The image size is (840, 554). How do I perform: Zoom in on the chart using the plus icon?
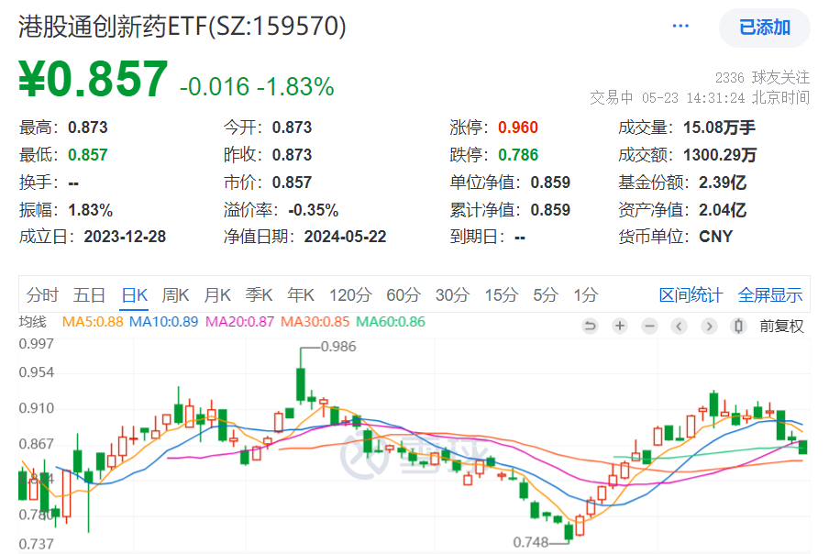(x=619, y=326)
